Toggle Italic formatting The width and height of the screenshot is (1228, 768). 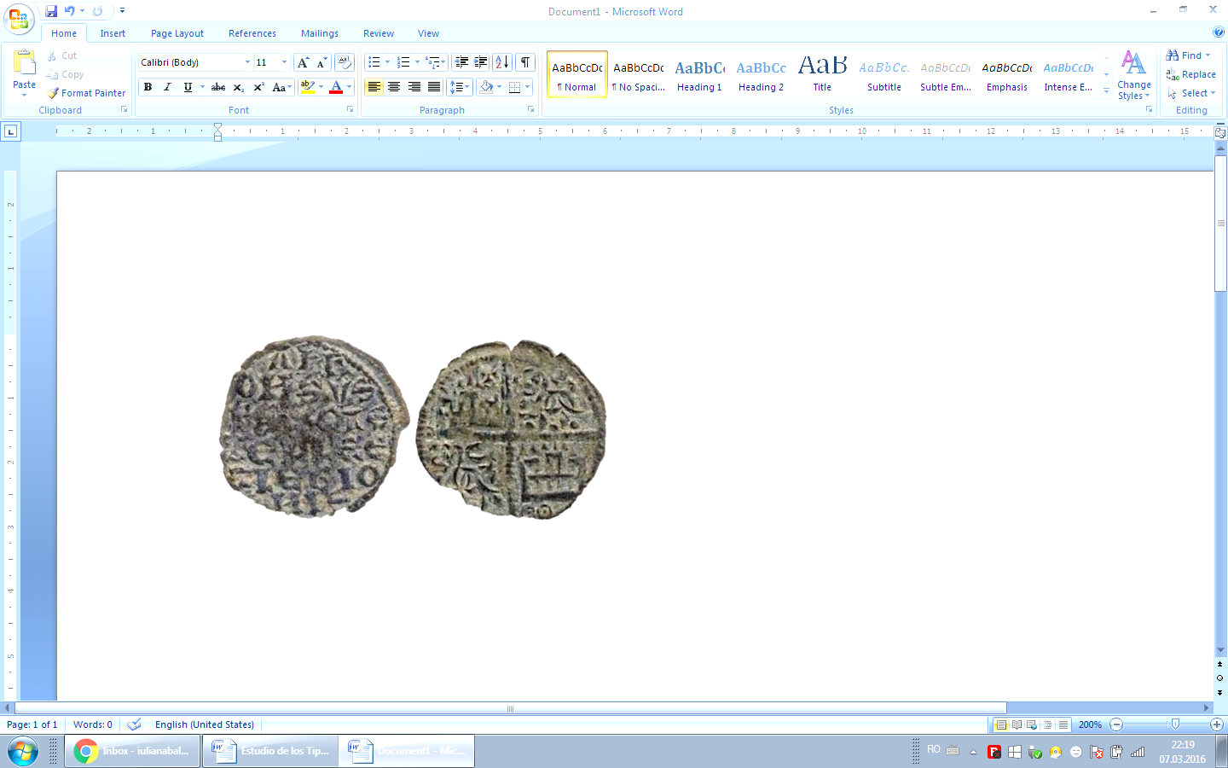pos(167,87)
